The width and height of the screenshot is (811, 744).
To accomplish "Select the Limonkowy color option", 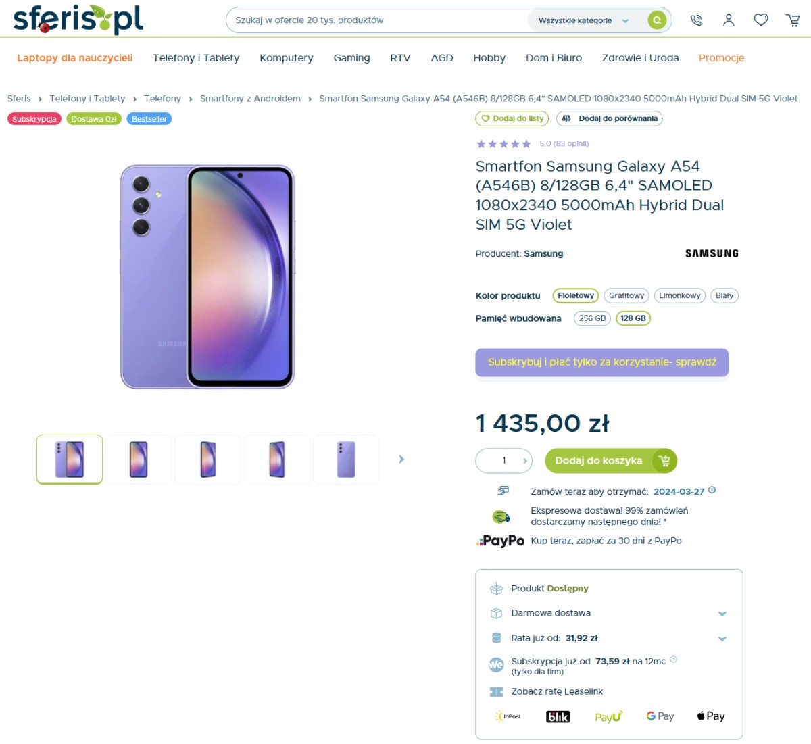I will (679, 295).
